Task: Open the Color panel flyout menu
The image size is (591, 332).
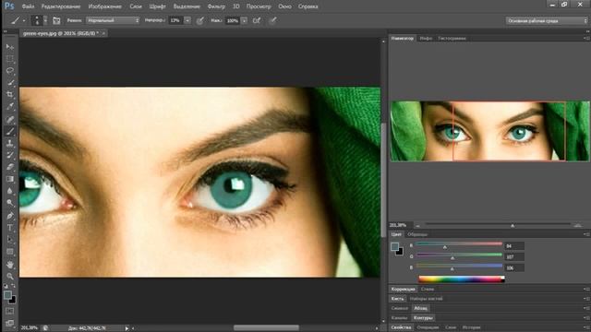Action: (585, 234)
